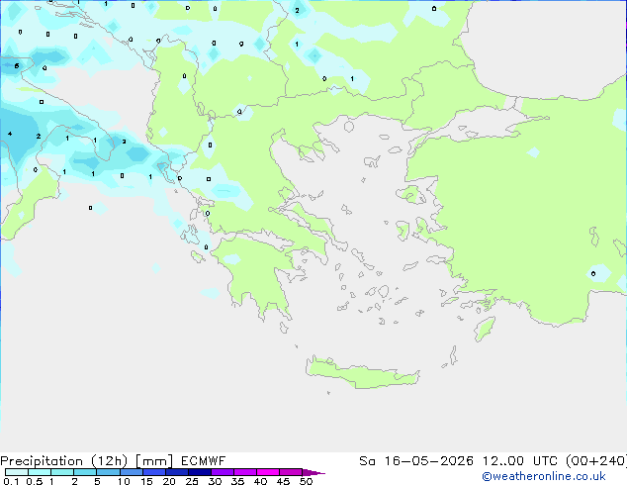Click the '45' legend value label
This screenshot has width=627, height=485.
(x=283, y=481)
